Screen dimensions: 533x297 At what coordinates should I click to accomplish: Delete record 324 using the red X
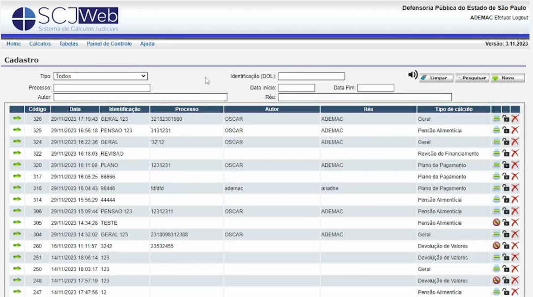515,141
